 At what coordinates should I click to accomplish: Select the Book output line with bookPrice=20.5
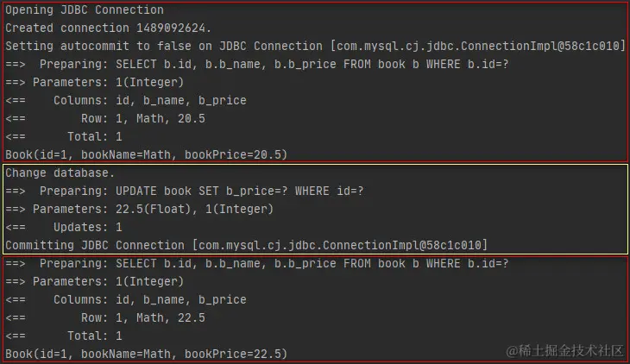tap(147, 154)
